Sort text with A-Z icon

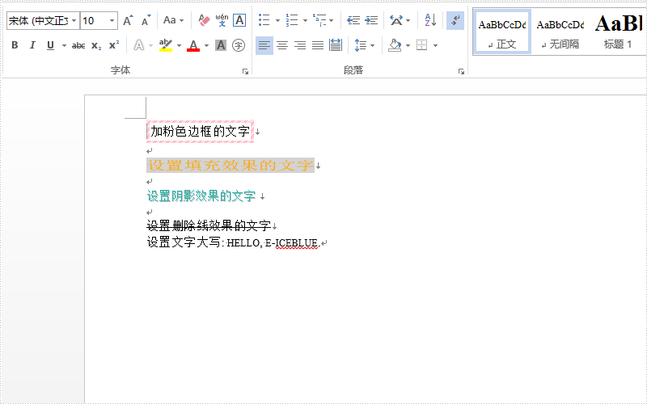430,20
